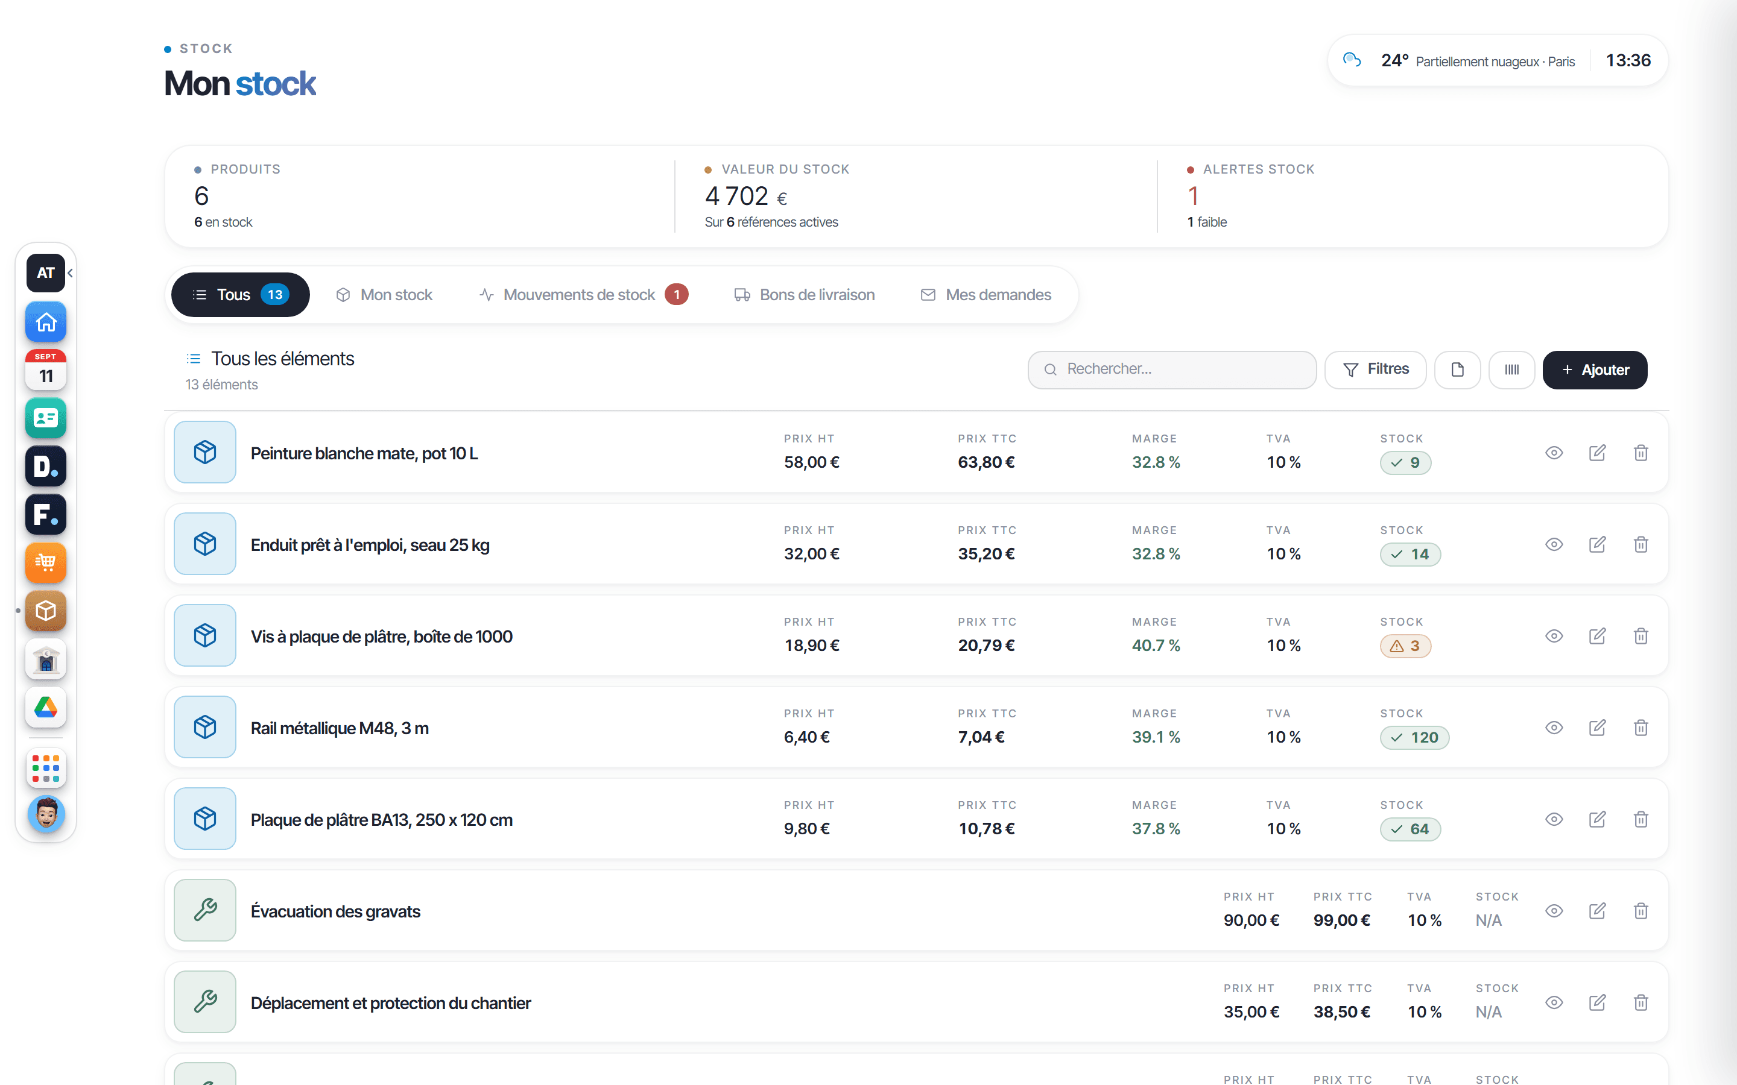
Task: Click the Rechercher search field
Action: [x=1172, y=370]
